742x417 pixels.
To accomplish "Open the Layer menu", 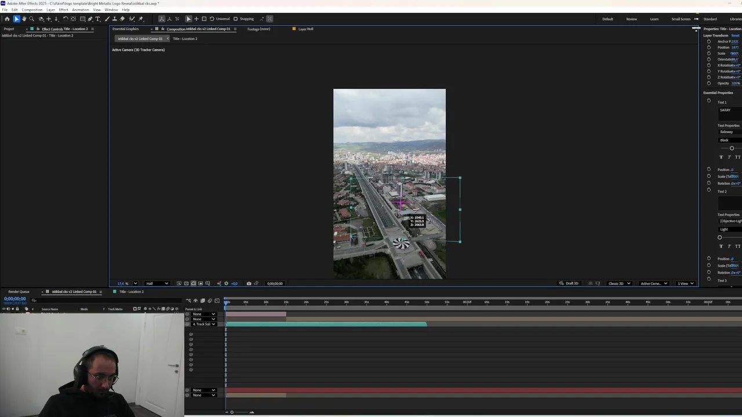I will (51, 10).
